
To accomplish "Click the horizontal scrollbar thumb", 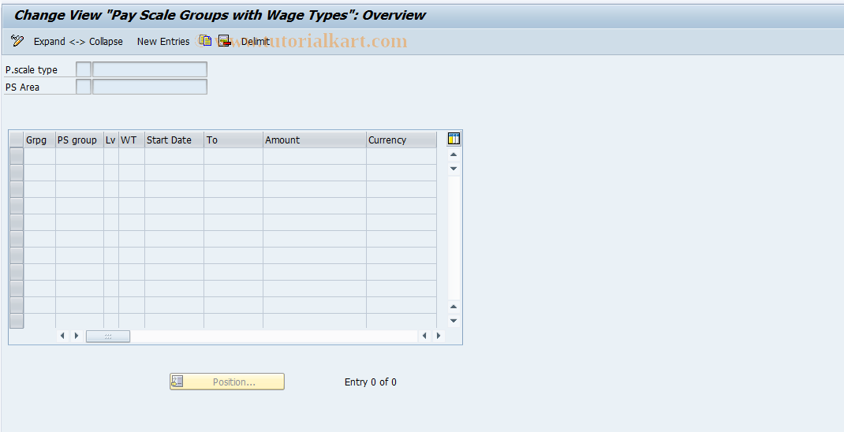I will tap(108, 337).
